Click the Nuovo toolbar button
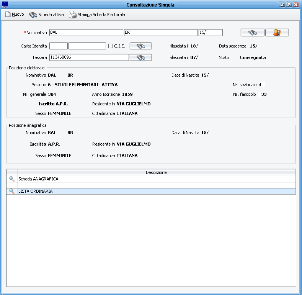Image resolution: width=302 pixels, height=295 pixels. [x=15, y=15]
